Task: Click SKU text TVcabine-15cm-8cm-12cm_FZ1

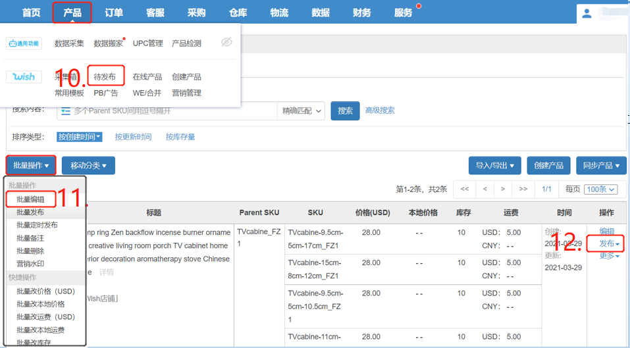Action: (x=315, y=269)
